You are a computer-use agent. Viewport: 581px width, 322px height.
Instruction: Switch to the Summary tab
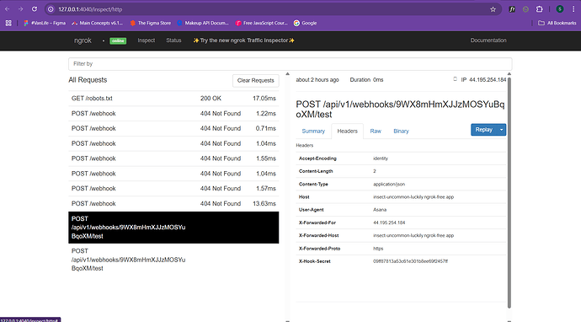pos(313,131)
